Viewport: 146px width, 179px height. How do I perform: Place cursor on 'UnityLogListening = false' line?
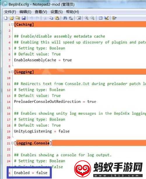click(x=42, y=131)
